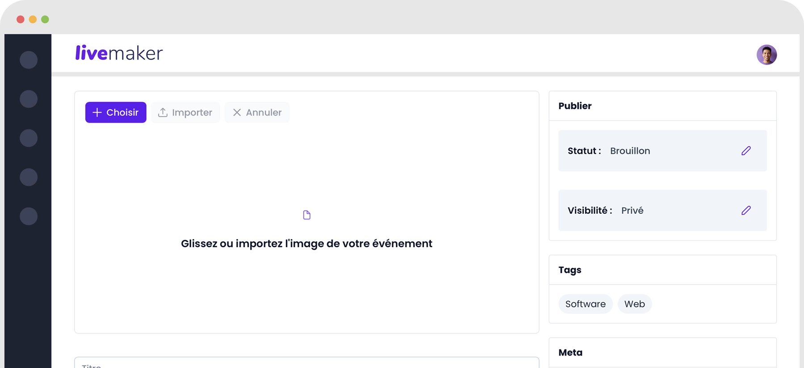804x368 pixels.
Task: Click the first circle in the sidebar
Action: pos(29,60)
